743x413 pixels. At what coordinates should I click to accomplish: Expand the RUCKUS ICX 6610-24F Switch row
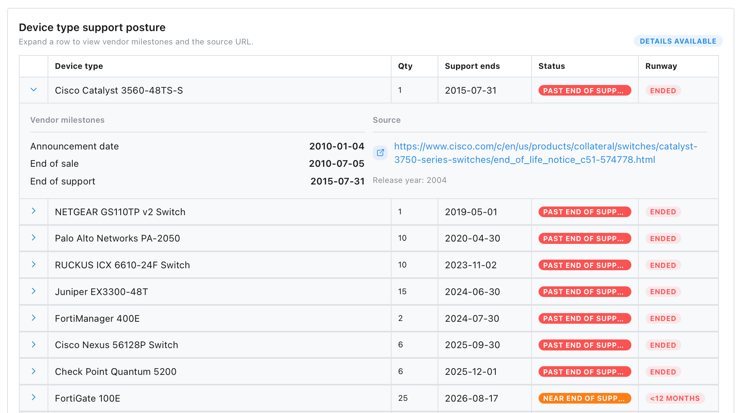(x=33, y=265)
